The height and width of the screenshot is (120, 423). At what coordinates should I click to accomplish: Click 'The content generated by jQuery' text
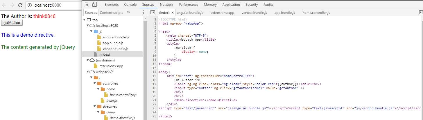(x=38, y=47)
